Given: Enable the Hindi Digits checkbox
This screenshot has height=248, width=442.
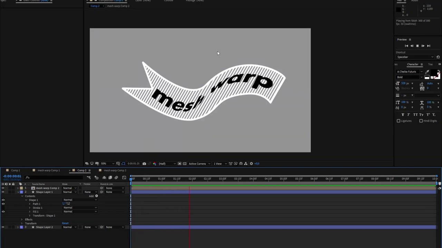Looking at the screenshot, I should pyautogui.click(x=421, y=121).
